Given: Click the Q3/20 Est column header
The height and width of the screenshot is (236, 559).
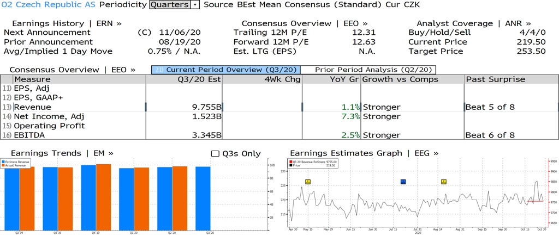Looking at the screenshot, I should [x=184, y=79].
